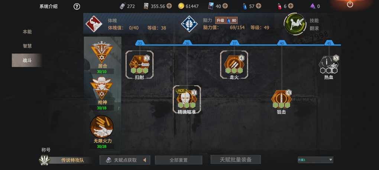Click the 全部重置 button

coord(178,160)
